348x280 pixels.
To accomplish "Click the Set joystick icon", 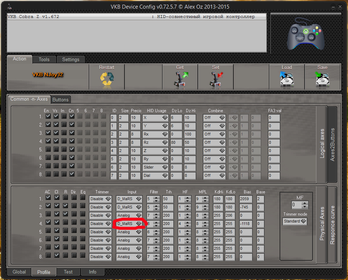I will (216, 79).
